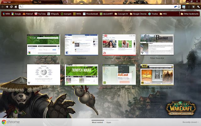Screen dimensions: 201x126
Task: Expand the Google Chrome bookmarks folder
Action: pyautogui.click(x=138, y=14)
